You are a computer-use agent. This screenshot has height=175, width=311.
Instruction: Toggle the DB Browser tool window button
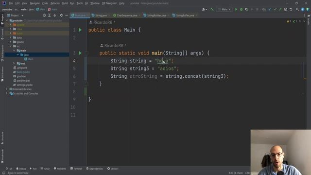[x=2, y=74]
